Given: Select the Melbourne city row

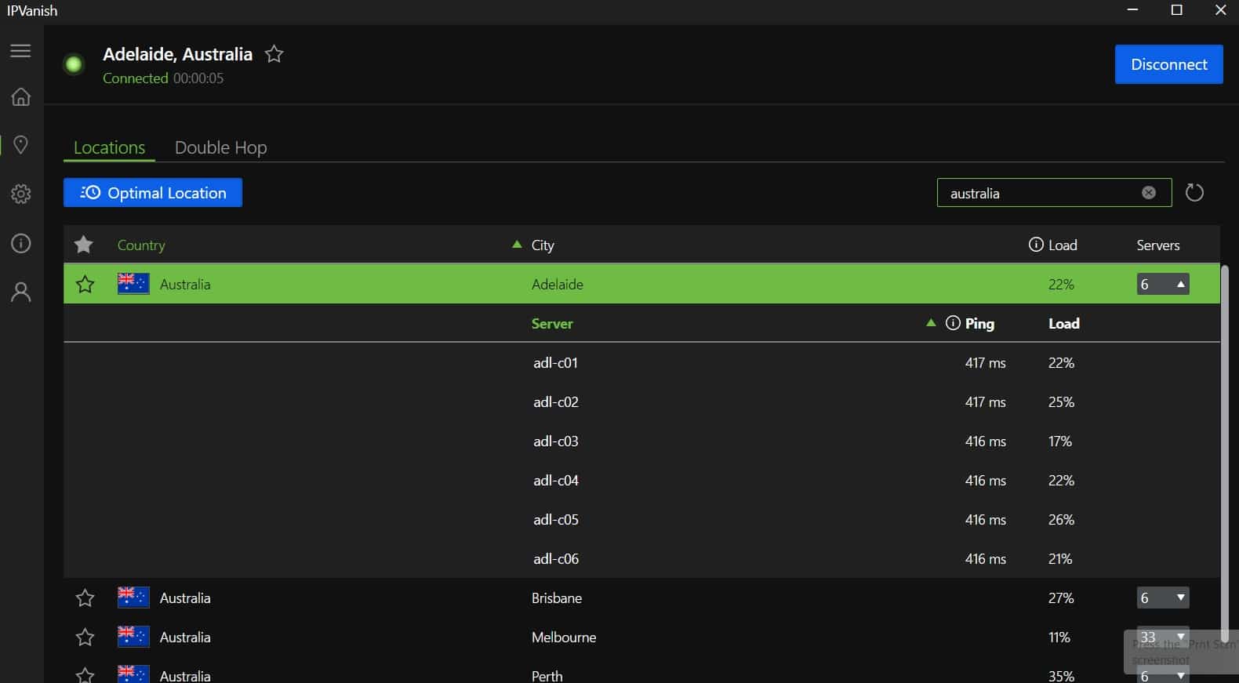Looking at the screenshot, I should tap(641, 637).
